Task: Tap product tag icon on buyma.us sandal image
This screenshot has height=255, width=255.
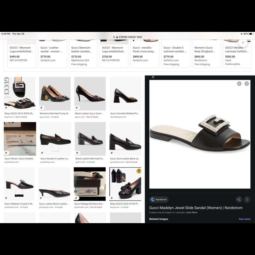Action: [6, 108]
